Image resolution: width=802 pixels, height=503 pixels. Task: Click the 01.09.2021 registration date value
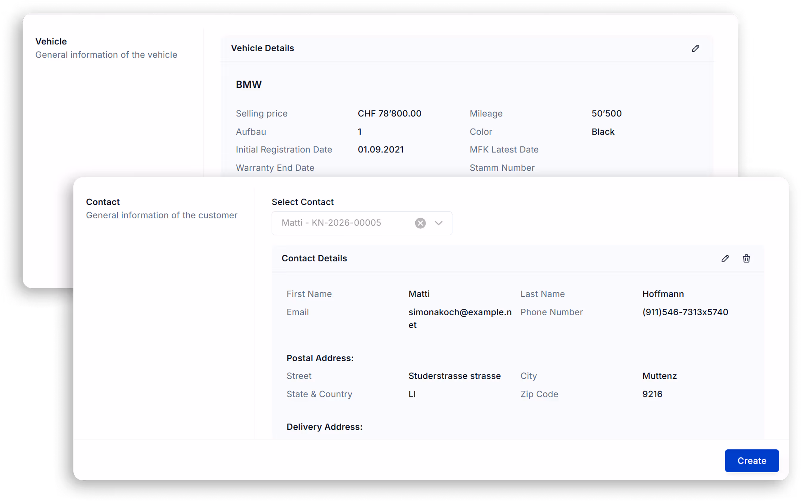[380, 150]
